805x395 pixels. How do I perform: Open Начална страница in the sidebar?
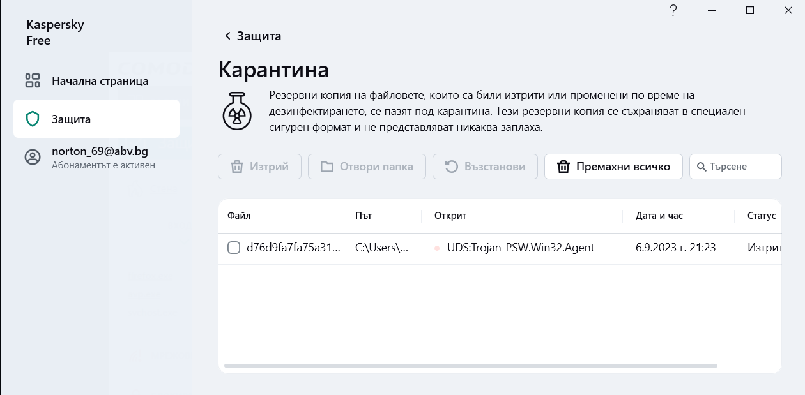pyautogui.click(x=96, y=81)
